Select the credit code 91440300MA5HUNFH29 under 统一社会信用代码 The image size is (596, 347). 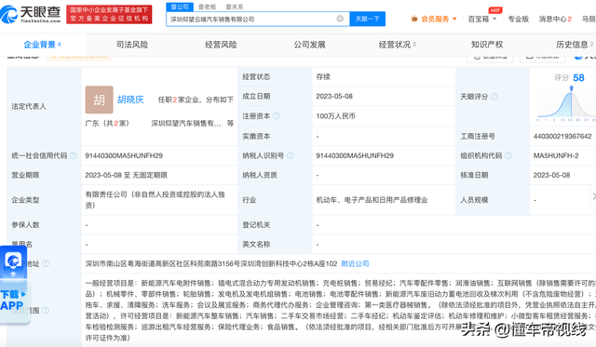coord(124,155)
